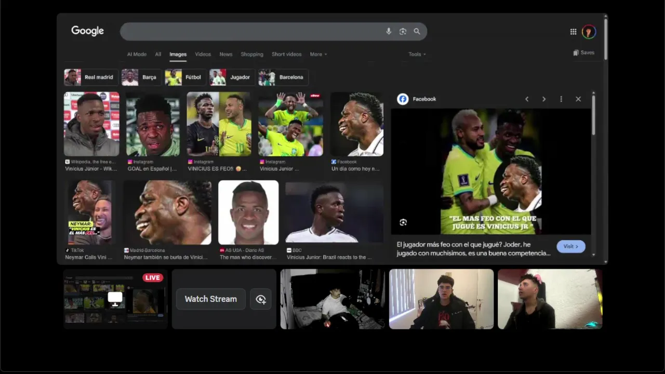Open the News tab
Image resolution: width=665 pixels, height=374 pixels.
(226, 54)
